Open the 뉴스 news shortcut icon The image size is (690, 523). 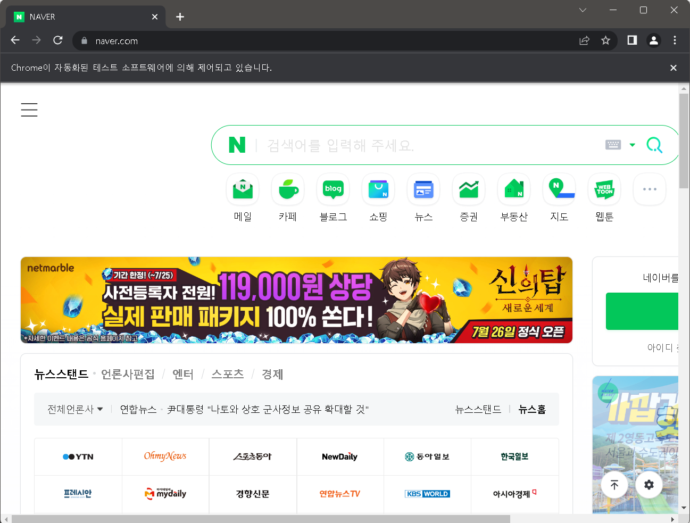(x=423, y=189)
